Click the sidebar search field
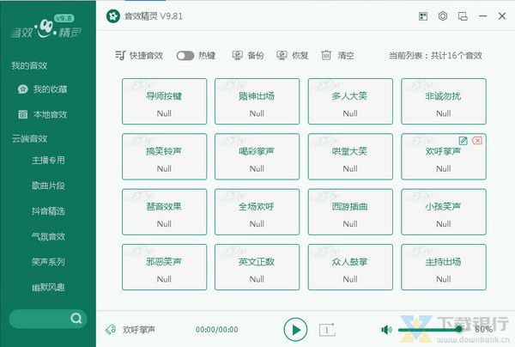The image size is (515, 347). [x=48, y=319]
